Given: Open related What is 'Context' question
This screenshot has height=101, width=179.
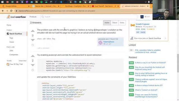Looking at the screenshot, I should point(146,90).
